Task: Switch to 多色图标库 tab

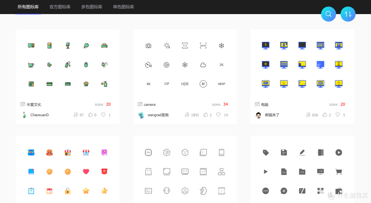Action: click(x=92, y=7)
